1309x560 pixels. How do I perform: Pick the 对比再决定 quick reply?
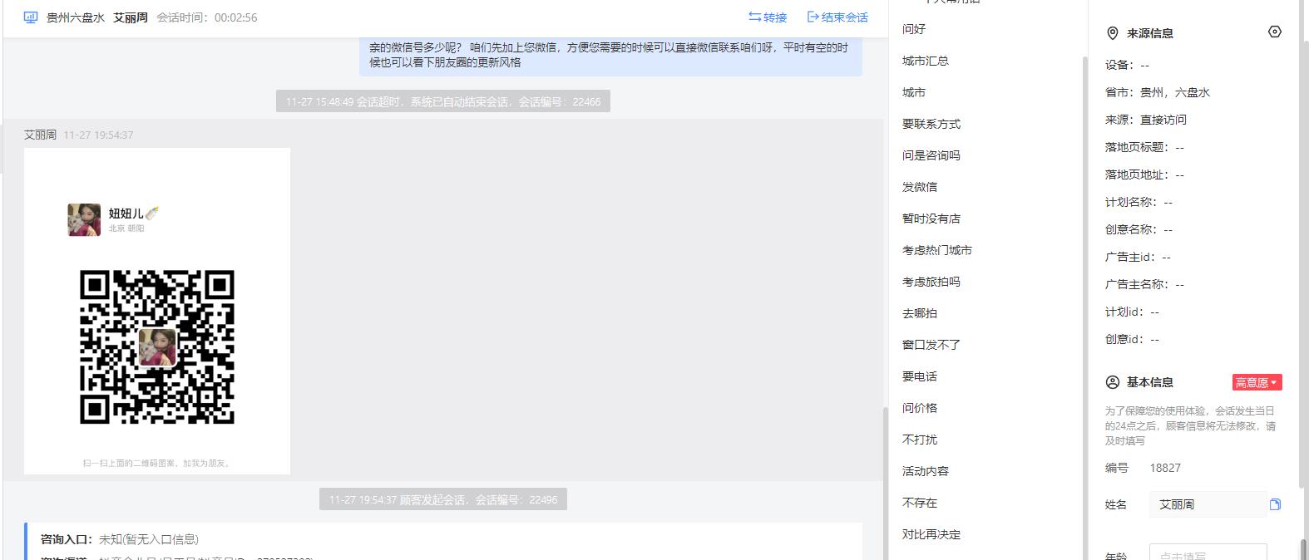point(931,534)
